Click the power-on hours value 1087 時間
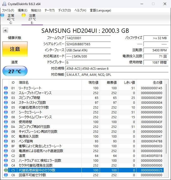171x180 pixels. tap(156, 62)
